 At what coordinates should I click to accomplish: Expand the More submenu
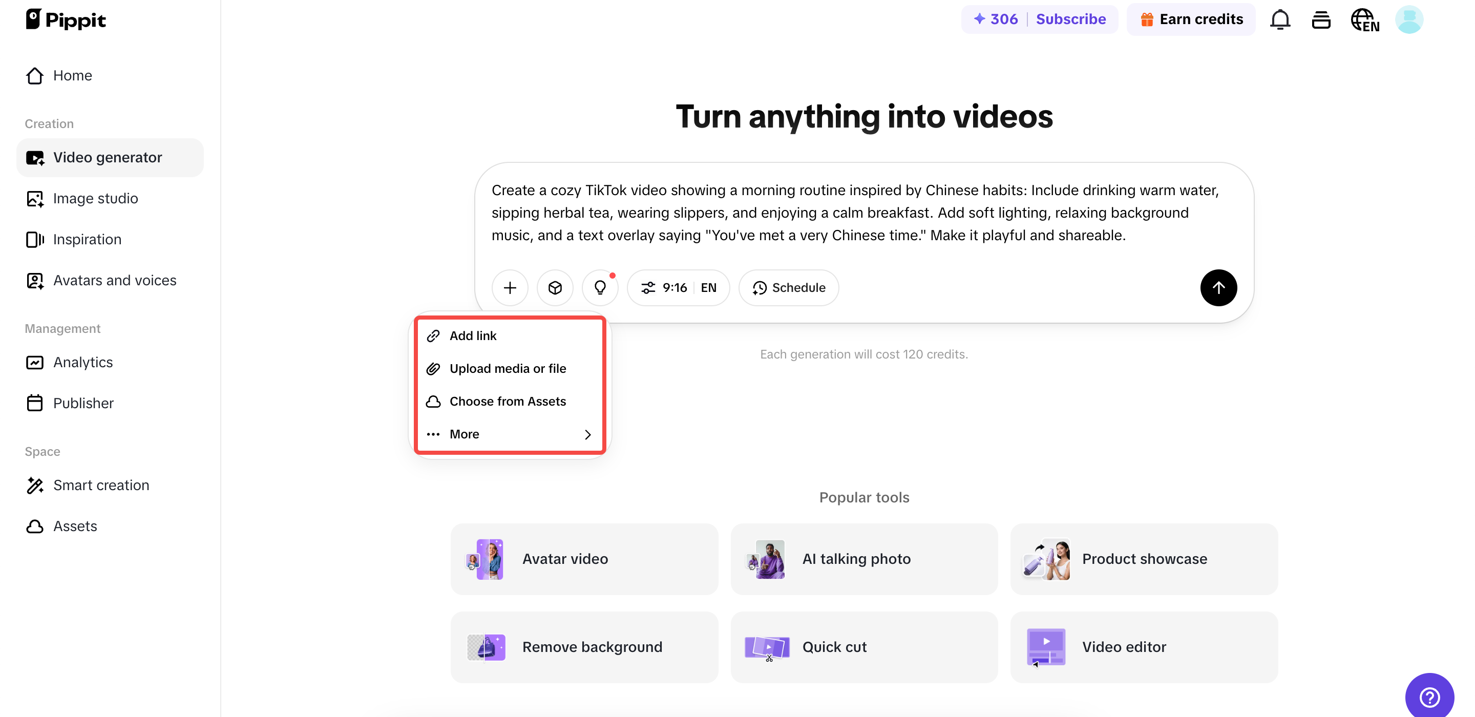[x=509, y=434]
